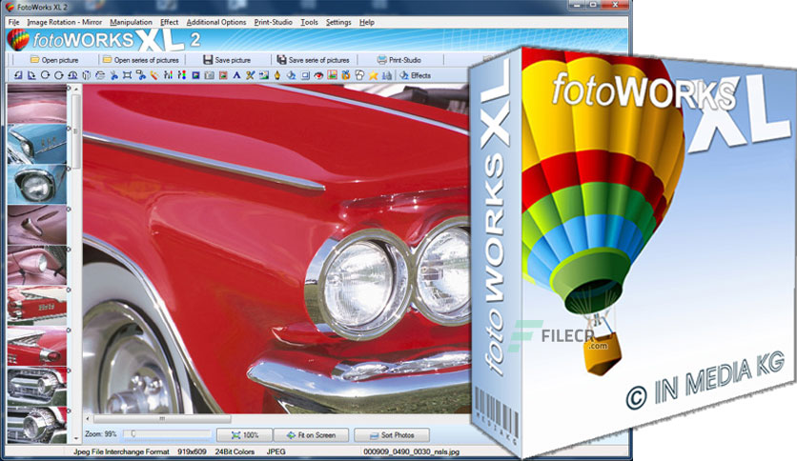Click the mirror icon after circular arrows
Viewport: 797px width, 461px height.
click(72, 75)
